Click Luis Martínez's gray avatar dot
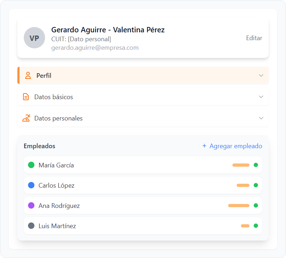Screen dimensions: 286x258 [31, 226]
